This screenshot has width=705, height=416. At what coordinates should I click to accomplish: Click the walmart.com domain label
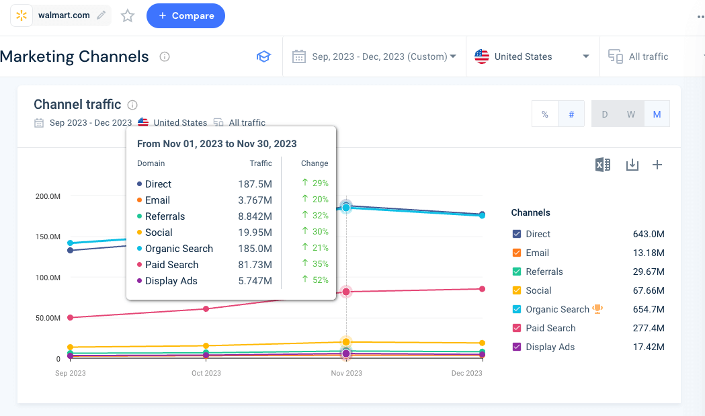[x=64, y=15]
